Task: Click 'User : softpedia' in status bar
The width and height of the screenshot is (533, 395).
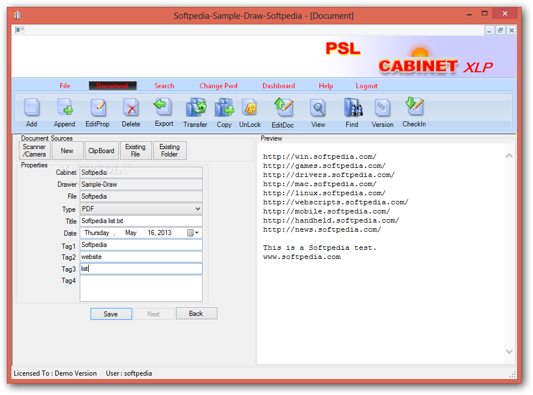Action: [x=129, y=373]
